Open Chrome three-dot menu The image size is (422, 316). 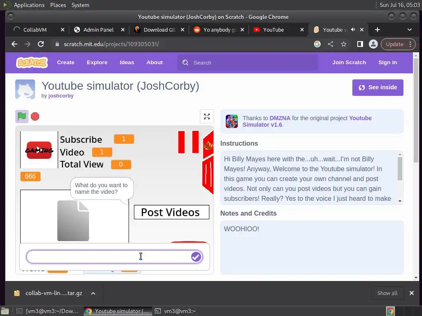coord(410,44)
